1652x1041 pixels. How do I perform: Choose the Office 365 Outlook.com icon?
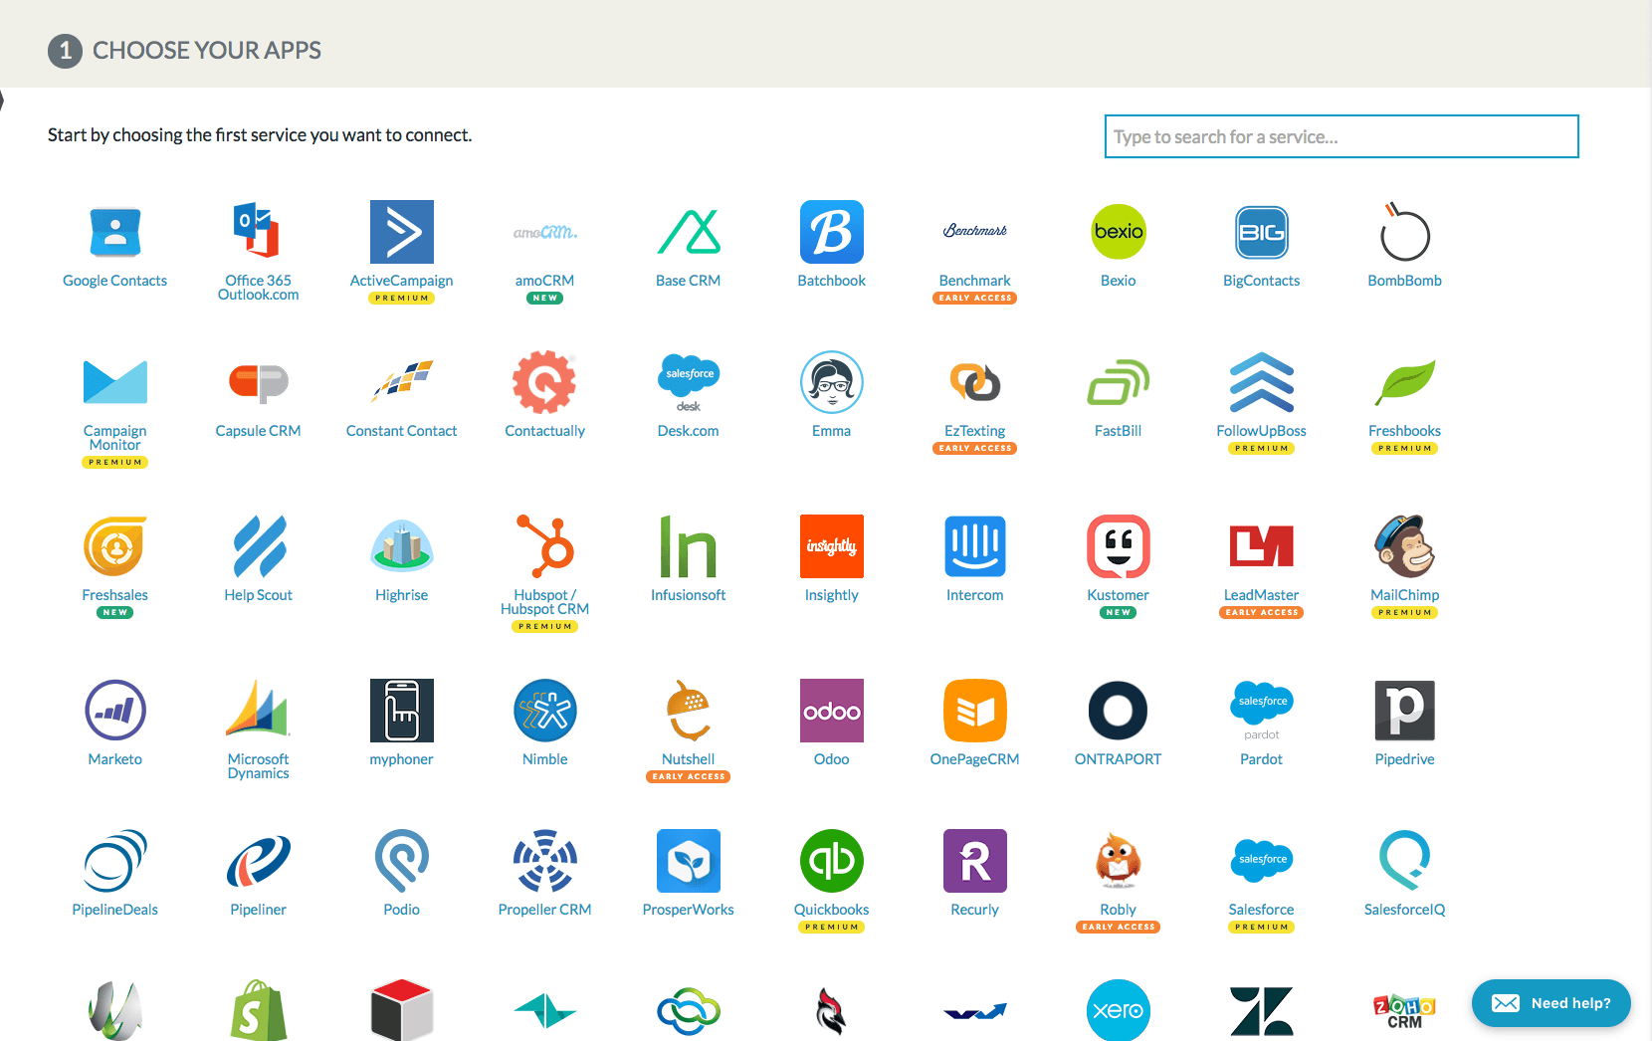click(258, 231)
